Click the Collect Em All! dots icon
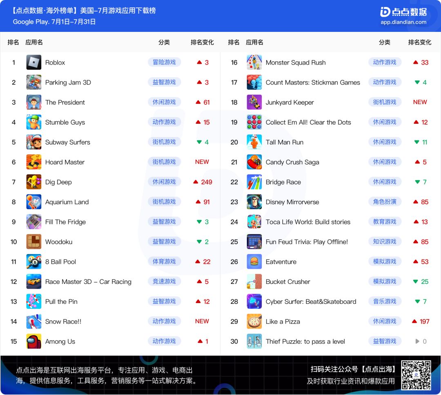 (254, 122)
